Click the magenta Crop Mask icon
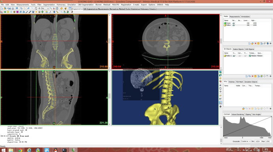 [x=17, y=12]
